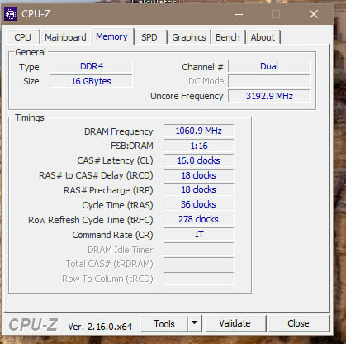Click the Ver. 2.16.0.x64 version text
346x344 pixels.
tap(100, 327)
